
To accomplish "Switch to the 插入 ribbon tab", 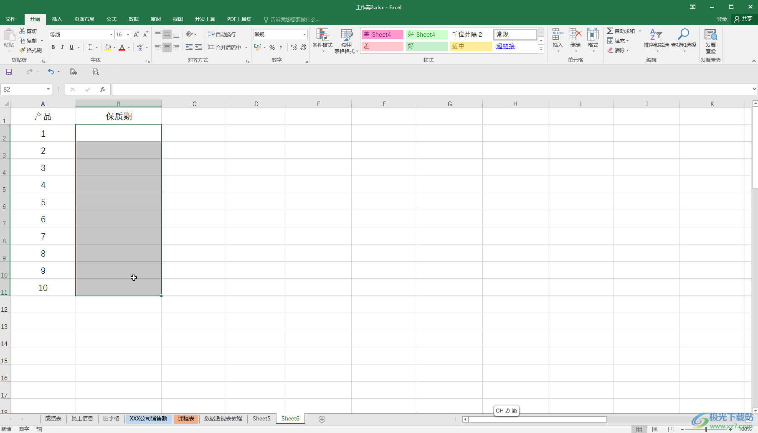I will (57, 19).
